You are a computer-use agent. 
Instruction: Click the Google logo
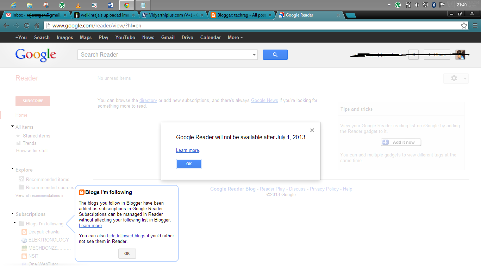(x=36, y=55)
